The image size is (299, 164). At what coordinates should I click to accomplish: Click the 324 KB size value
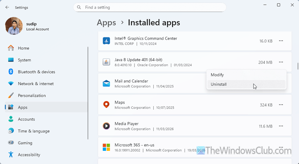coord(266,105)
